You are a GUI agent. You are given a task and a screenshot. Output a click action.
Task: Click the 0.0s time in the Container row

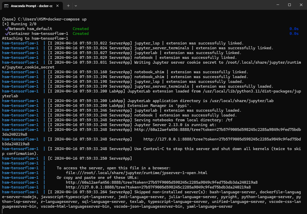[x=294, y=34]
